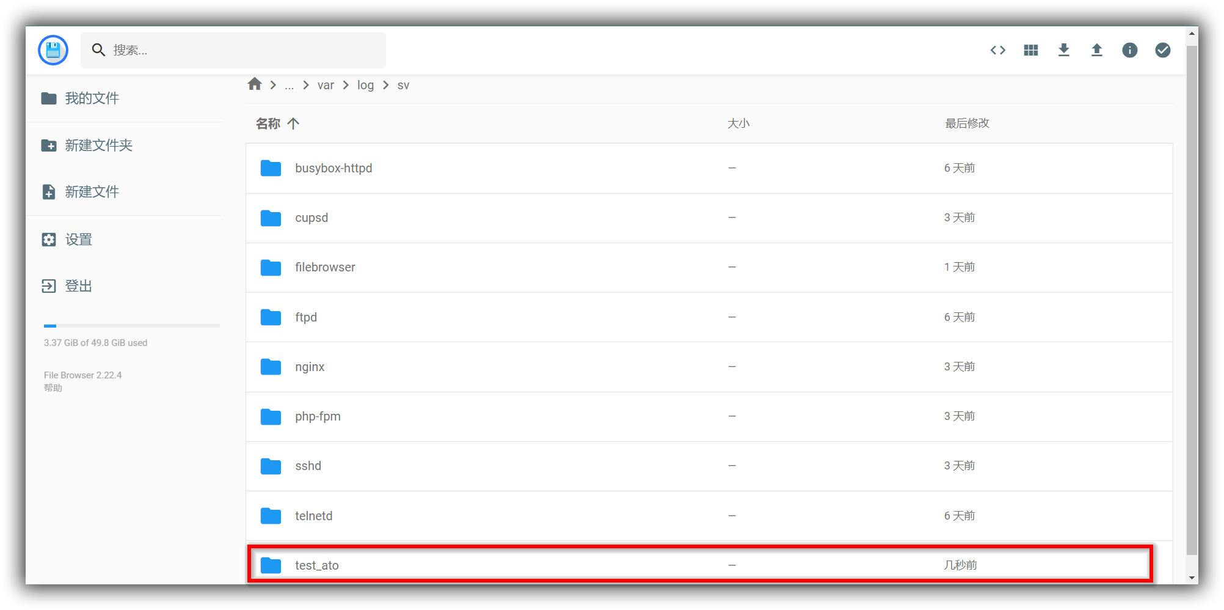
Task: Click the select multiple checkmark icon
Action: 1163,50
